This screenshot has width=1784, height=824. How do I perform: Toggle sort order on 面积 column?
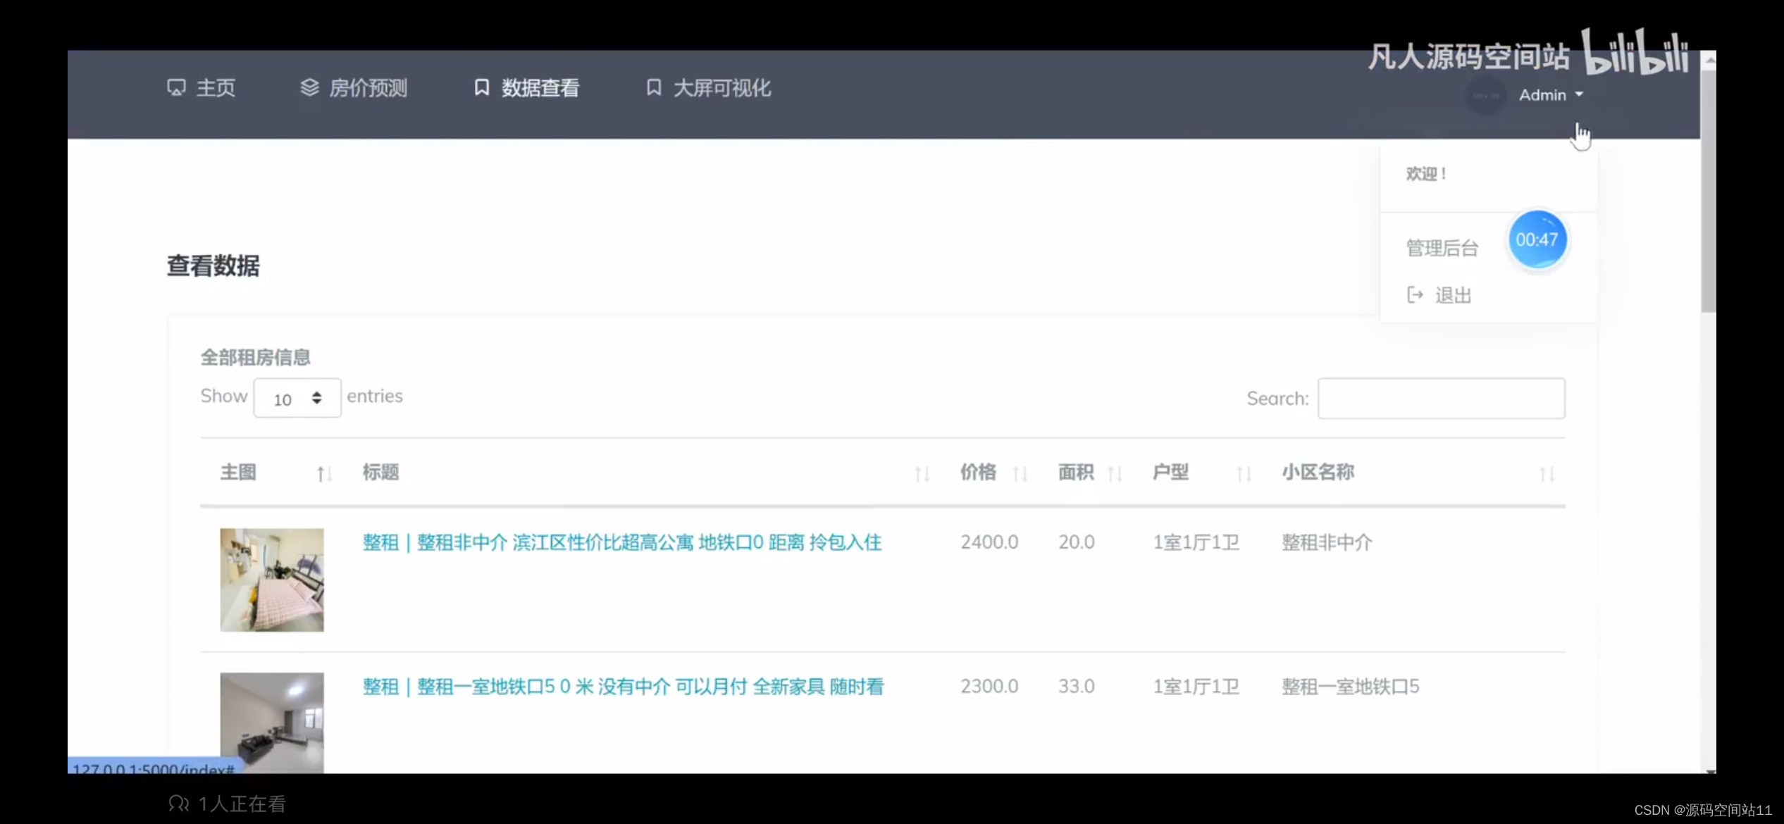tap(1114, 474)
